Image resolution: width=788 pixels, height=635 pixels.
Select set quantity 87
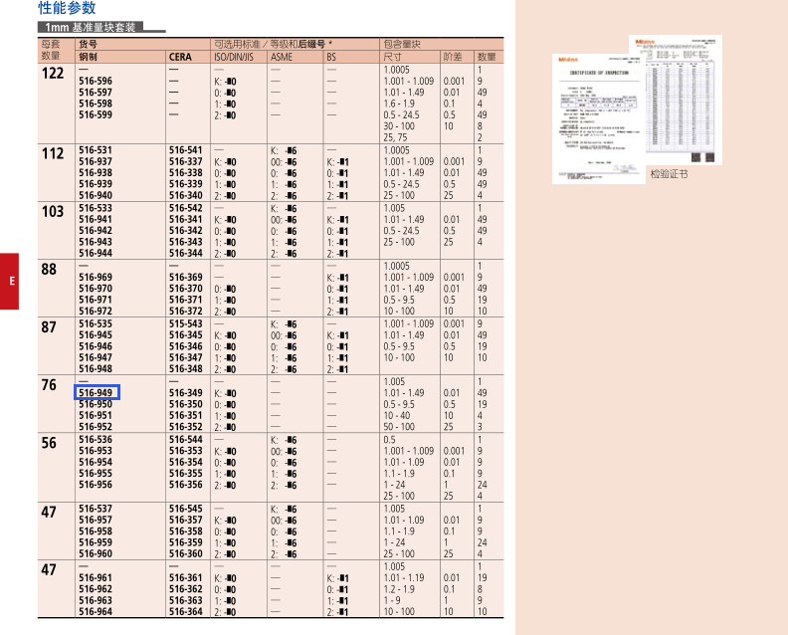point(49,327)
